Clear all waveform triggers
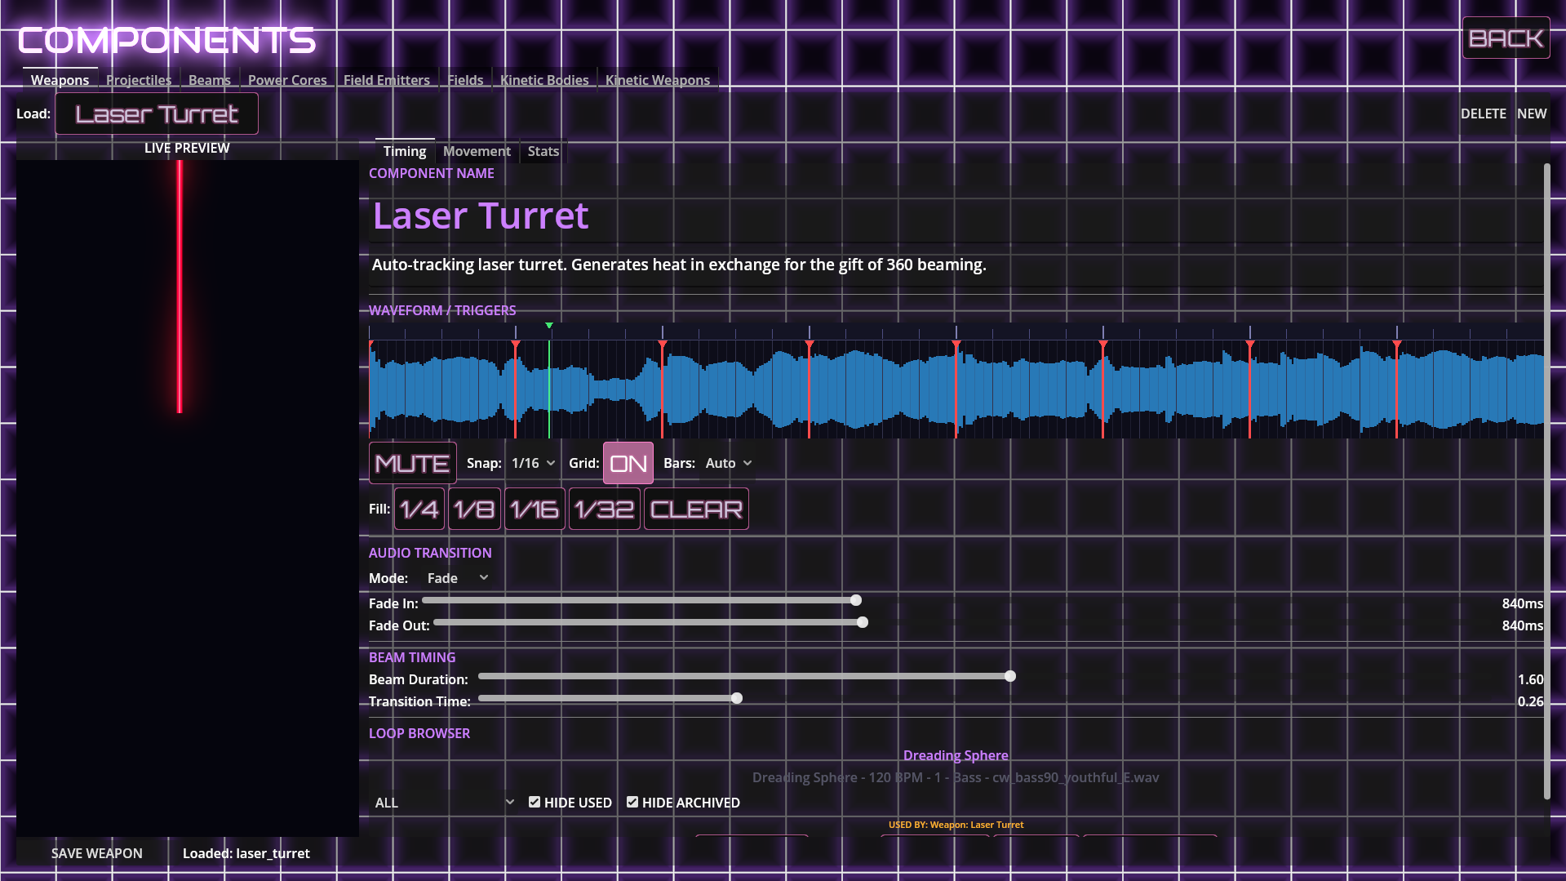The width and height of the screenshot is (1566, 881). coord(696,509)
